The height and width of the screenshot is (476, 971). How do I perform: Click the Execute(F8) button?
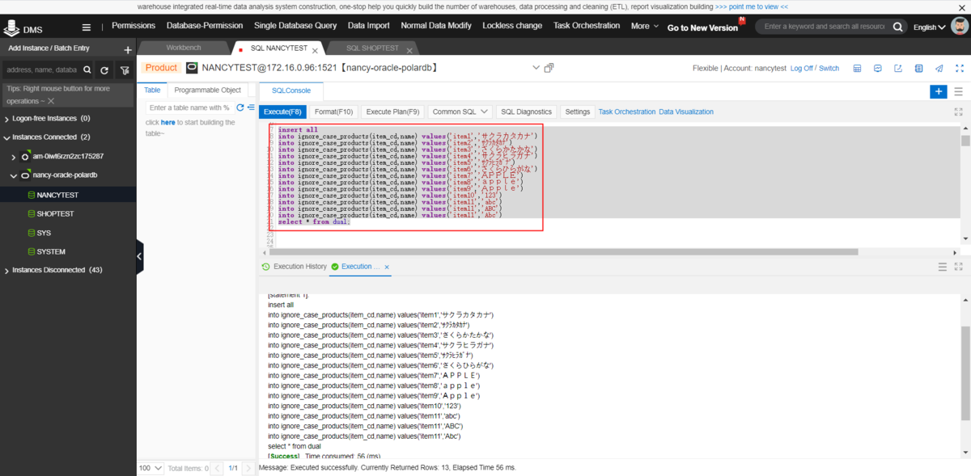(x=282, y=112)
